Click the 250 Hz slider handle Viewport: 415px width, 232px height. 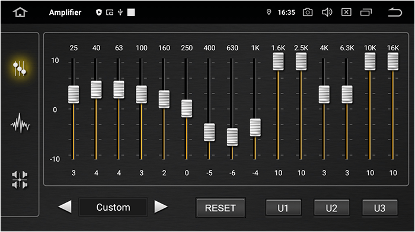[187, 108]
